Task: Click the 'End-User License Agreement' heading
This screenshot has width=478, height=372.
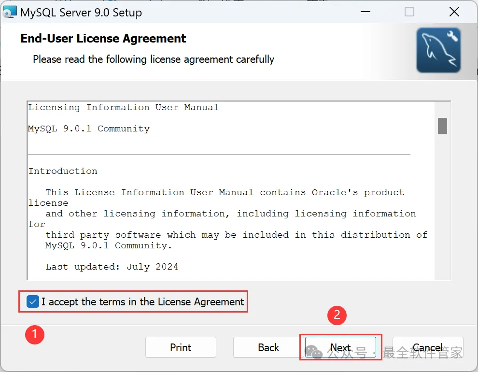Action: [103, 39]
